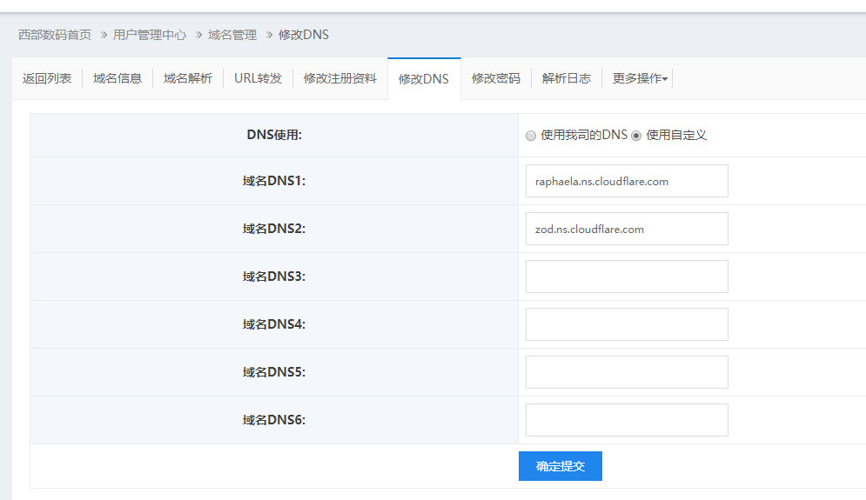Viewport: 866px width, 500px height.
Task: Submit with the 确定提交 button
Action: click(560, 466)
